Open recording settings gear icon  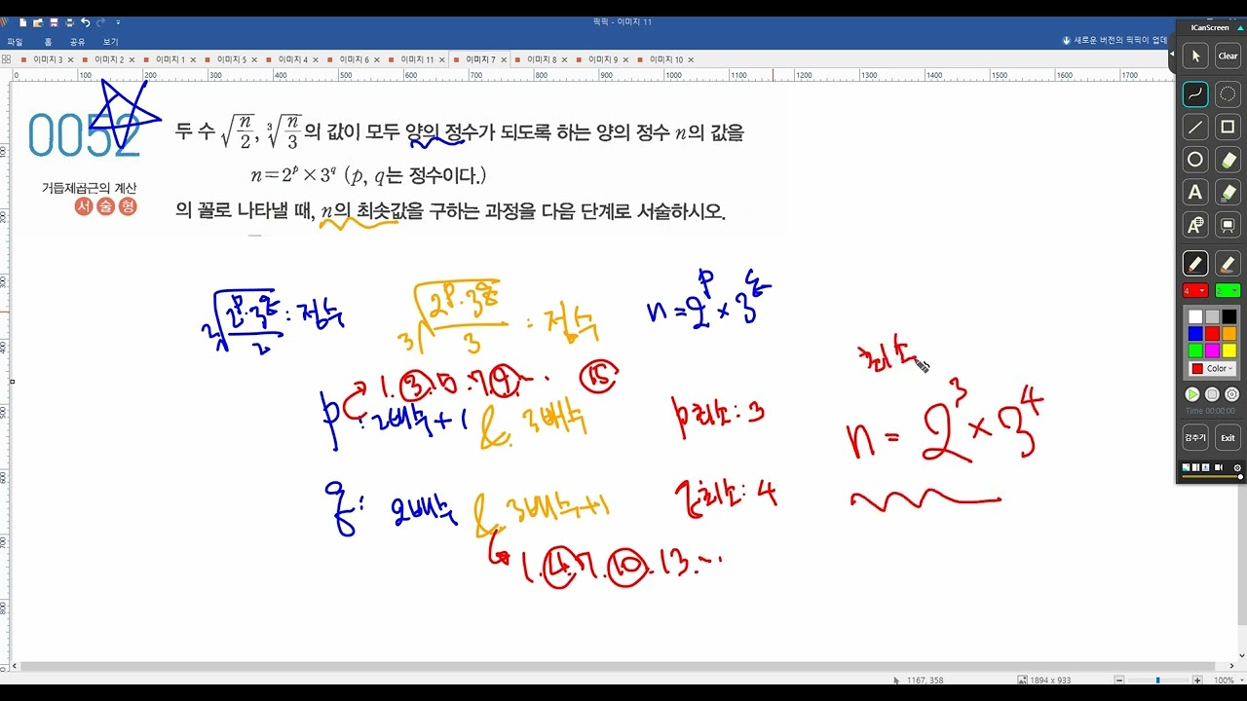coord(1231,394)
